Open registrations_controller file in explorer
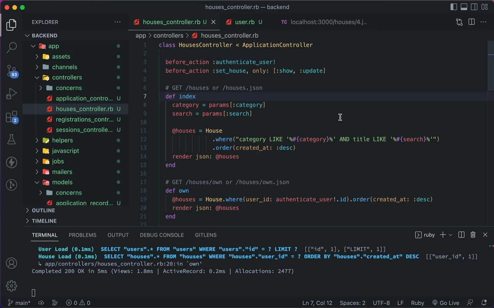This screenshot has height=308, width=494. point(75,119)
